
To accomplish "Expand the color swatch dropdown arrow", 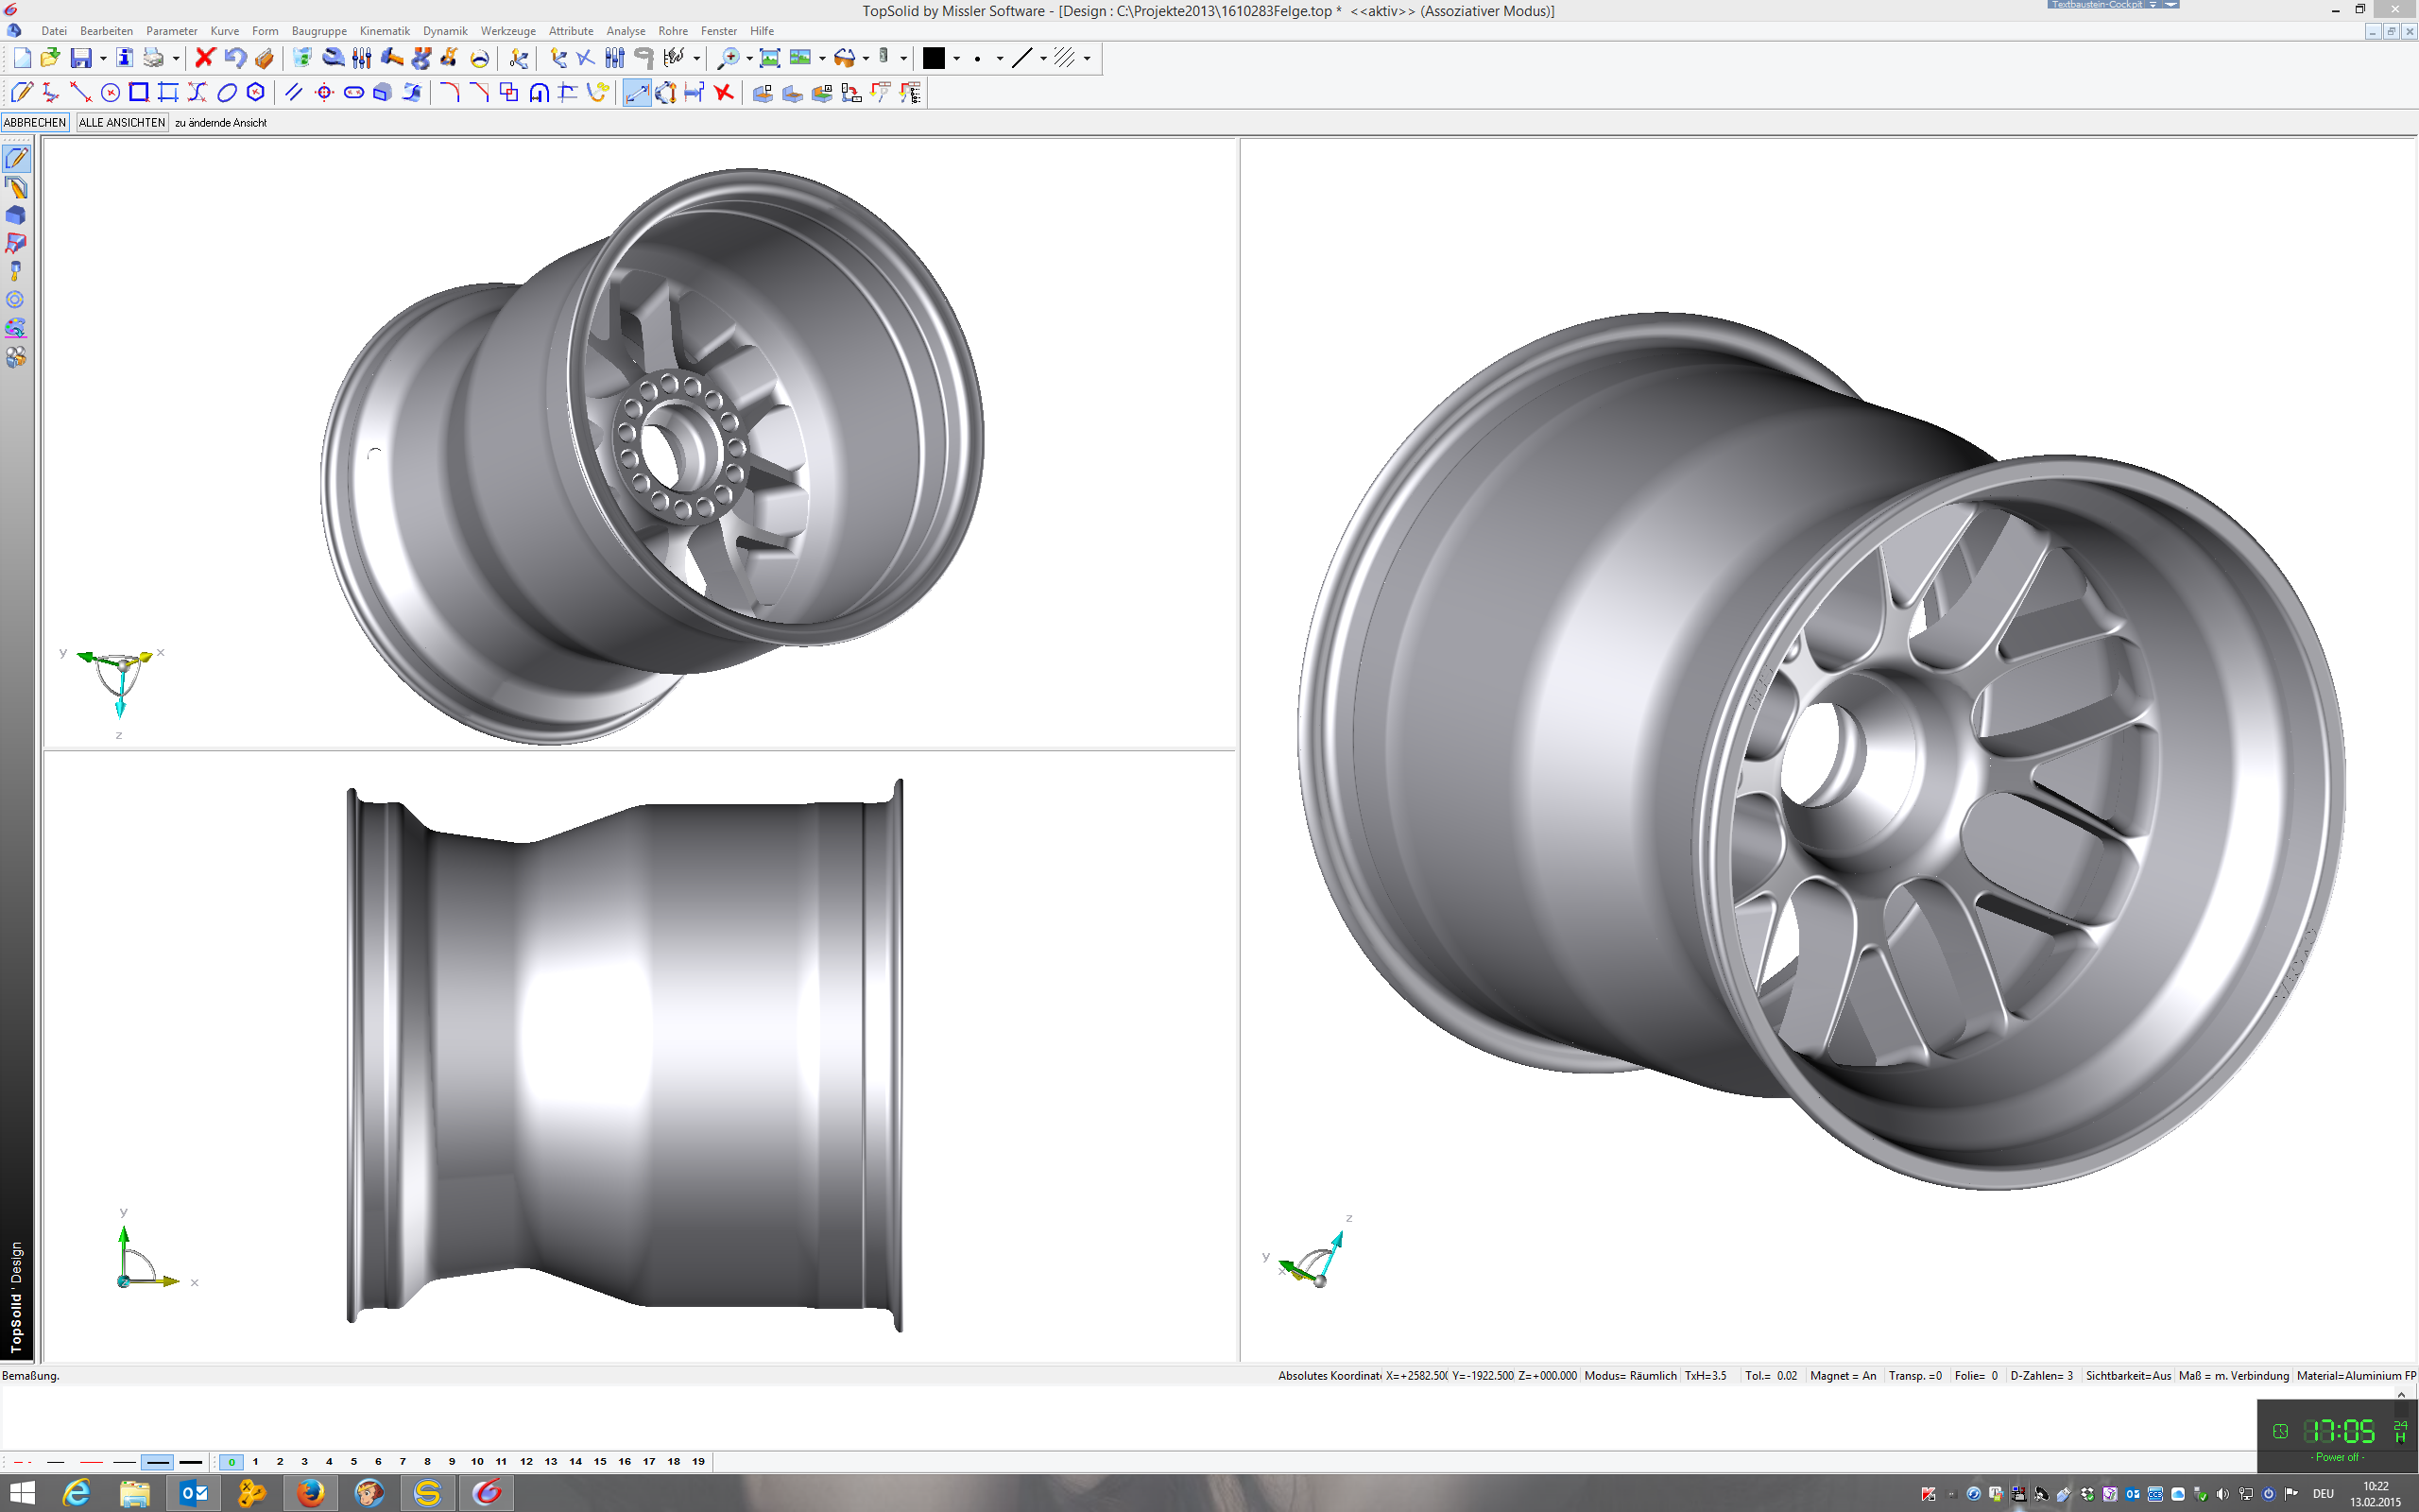I will click(x=956, y=59).
